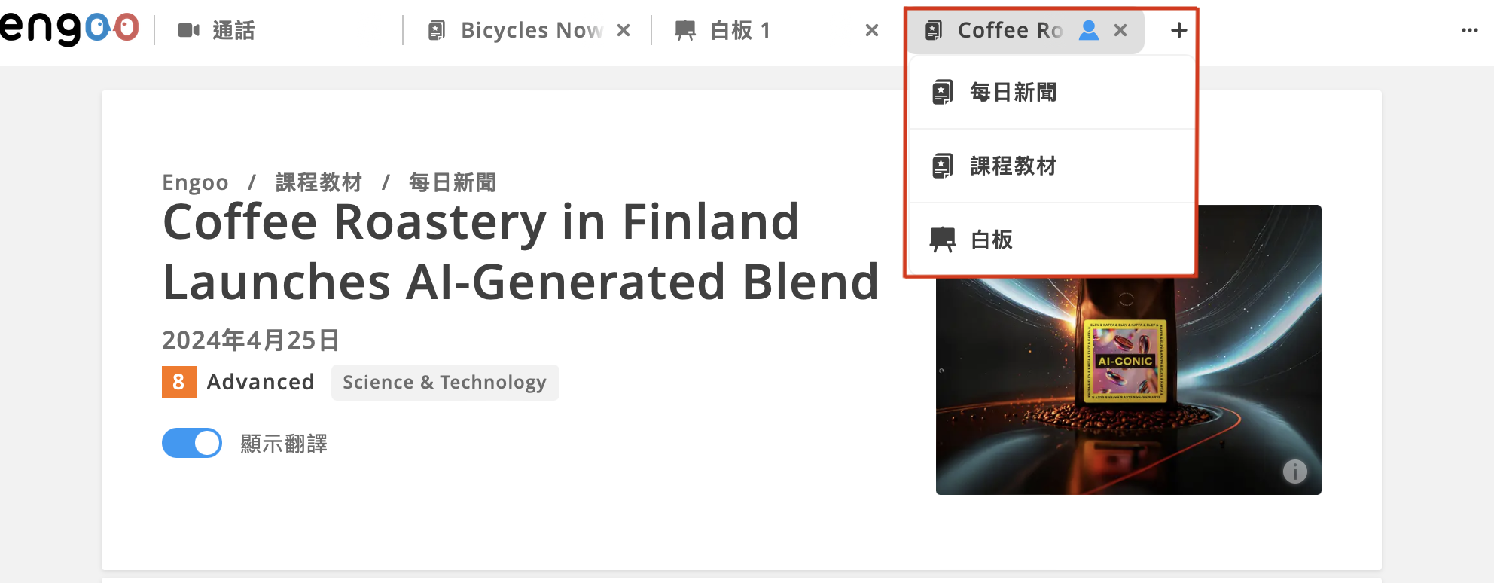
Task: Close the Bicycles Now tab
Action: coord(624,30)
